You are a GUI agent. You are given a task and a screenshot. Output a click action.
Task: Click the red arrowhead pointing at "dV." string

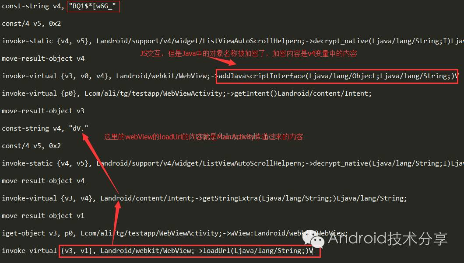click(86, 137)
